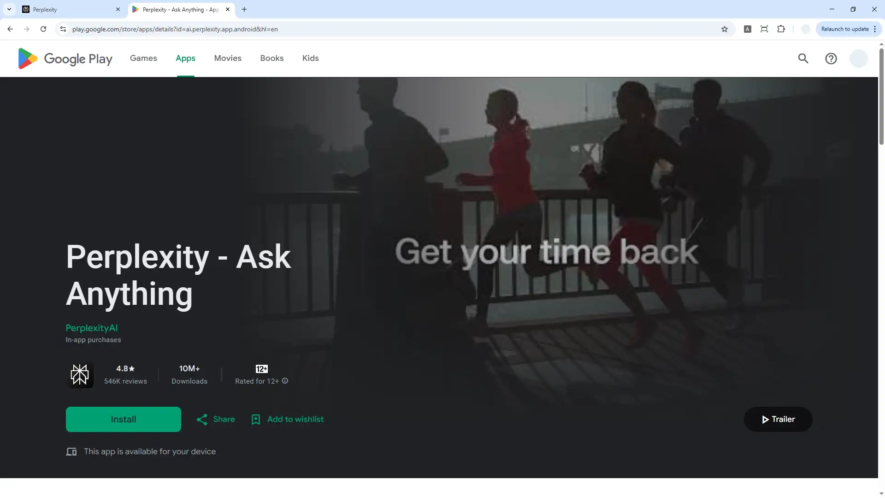Click the Add to wishlist bookmark icon
Image resolution: width=885 pixels, height=498 pixels.
pos(256,419)
